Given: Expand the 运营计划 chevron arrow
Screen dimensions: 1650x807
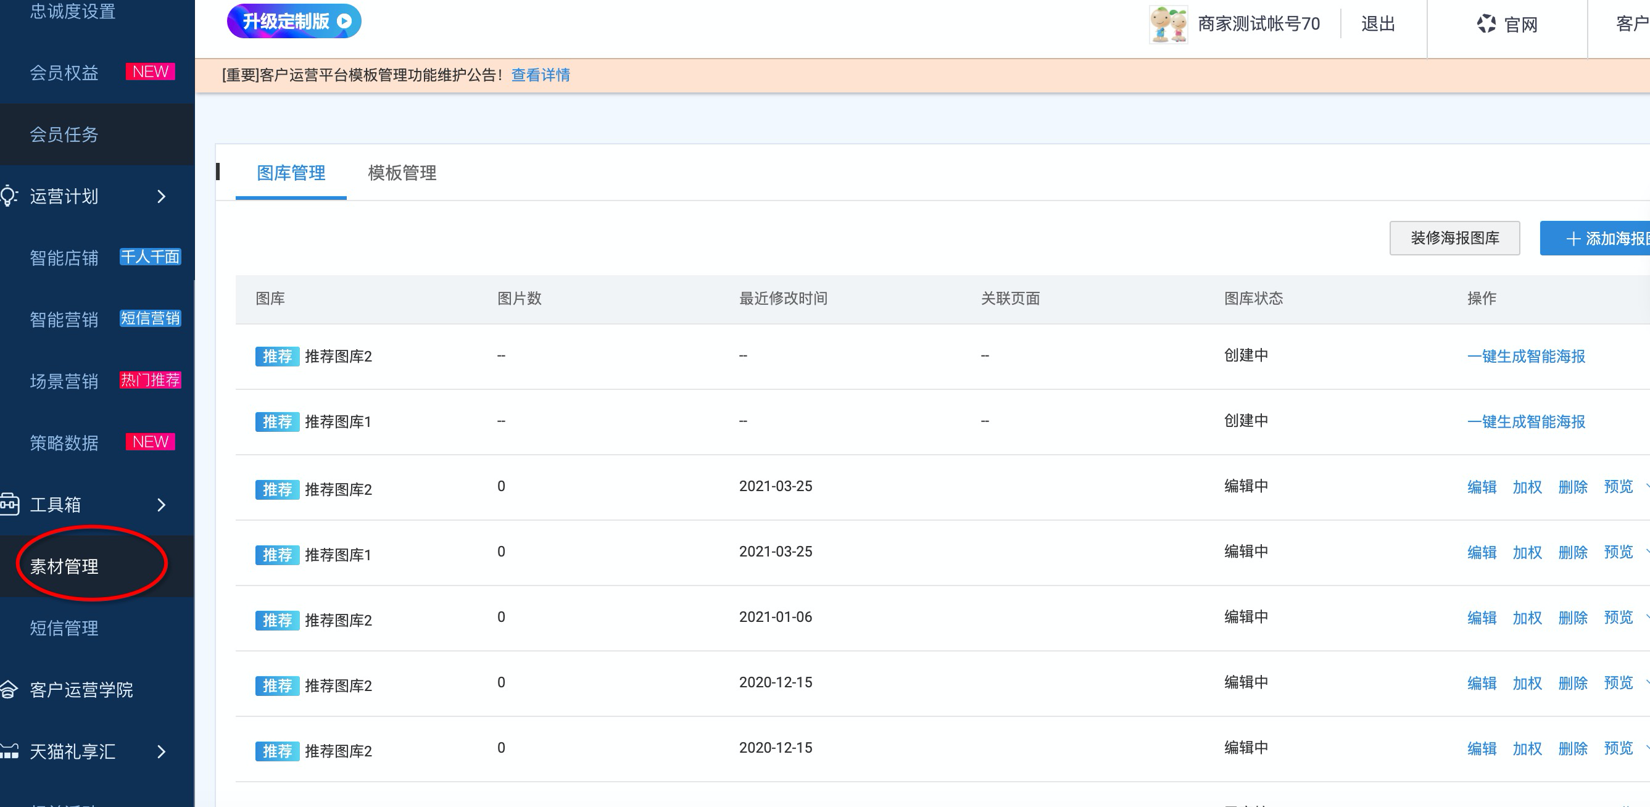Looking at the screenshot, I should point(162,196).
